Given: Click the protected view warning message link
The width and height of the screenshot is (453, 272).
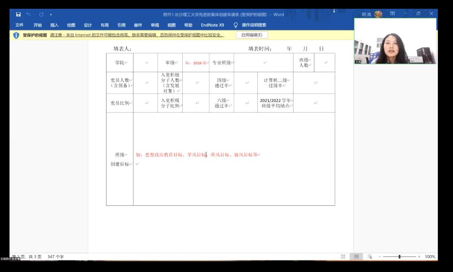Looking at the screenshot, I should (x=137, y=35).
